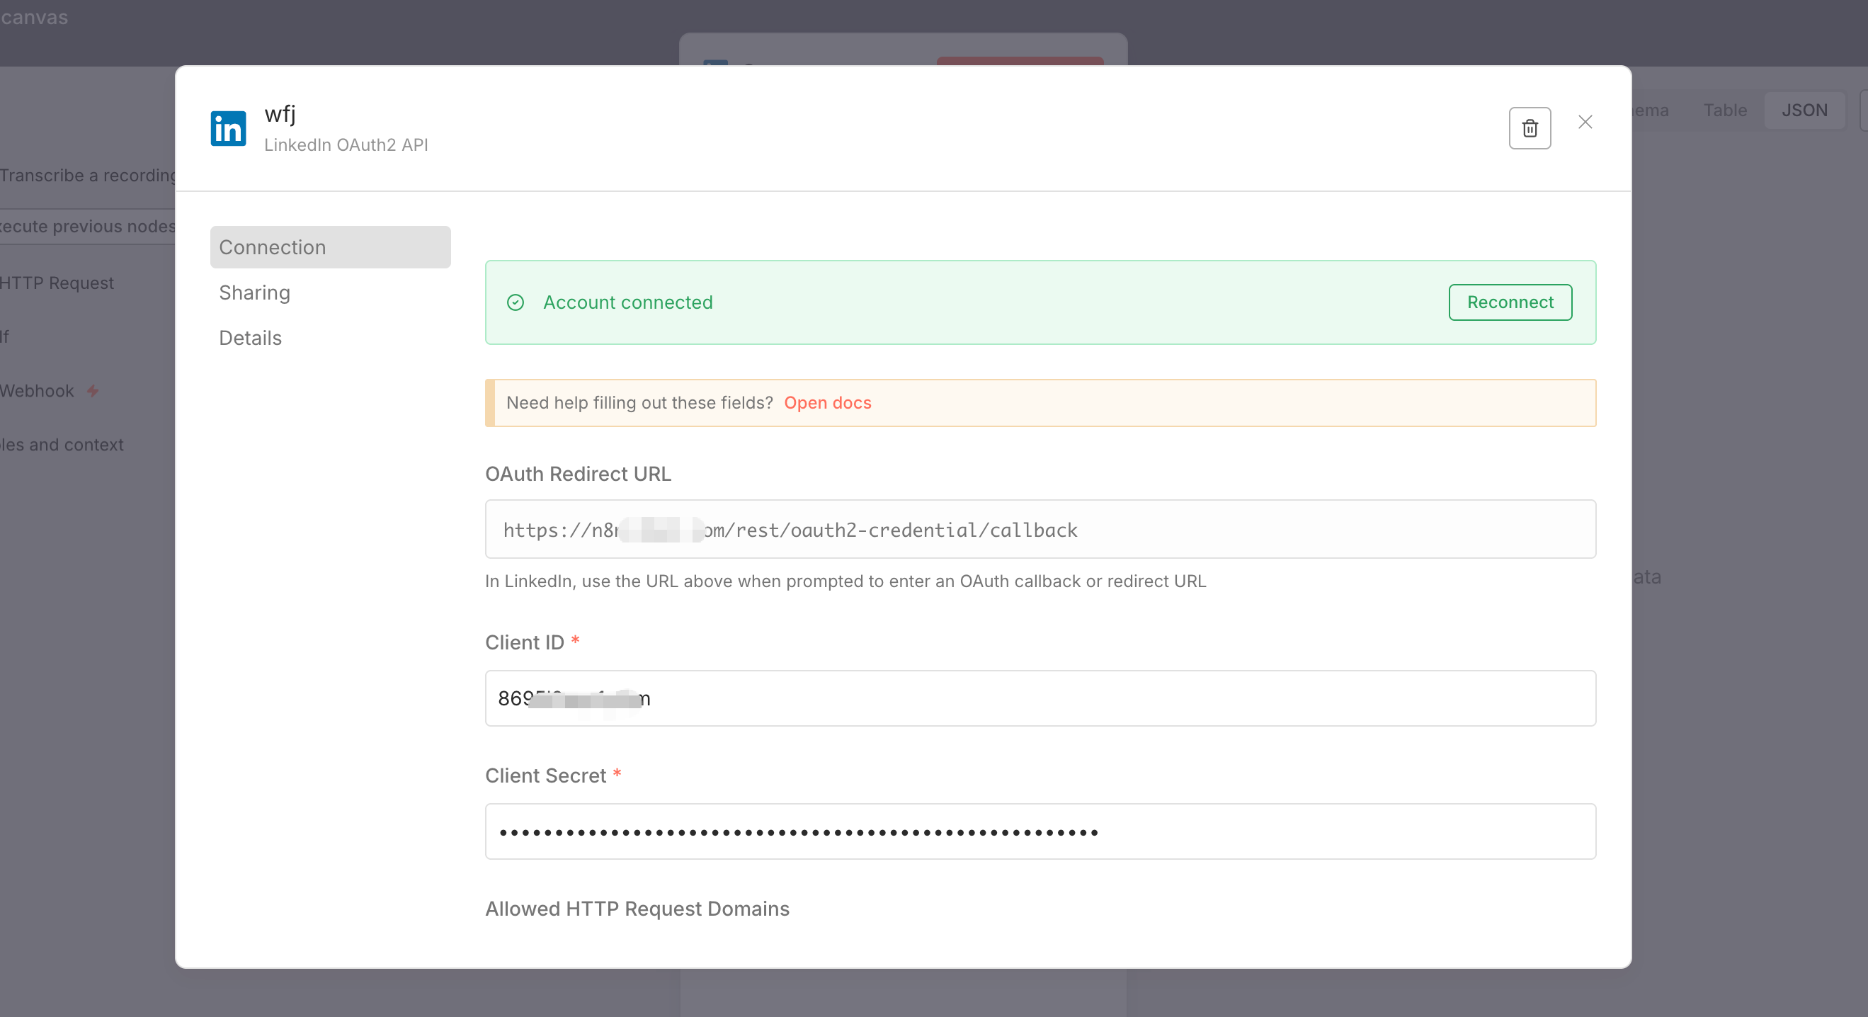This screenshot has width=1868, height=1017.
Task: Rename credential by clicking wfj title
Action: click(280, 114)
